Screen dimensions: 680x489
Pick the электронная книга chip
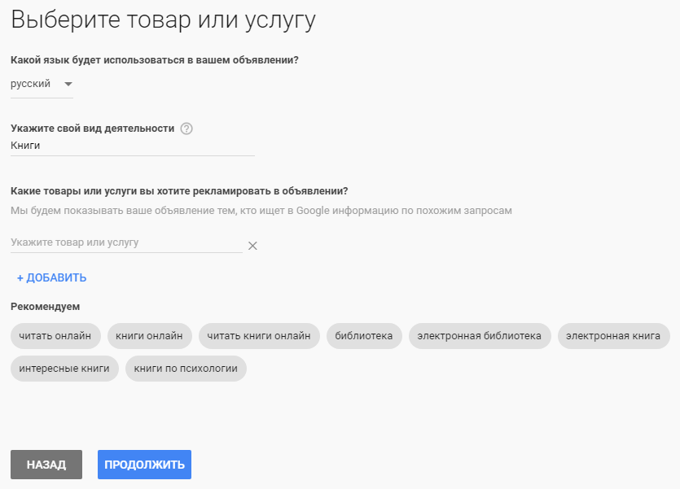(614, 336)
